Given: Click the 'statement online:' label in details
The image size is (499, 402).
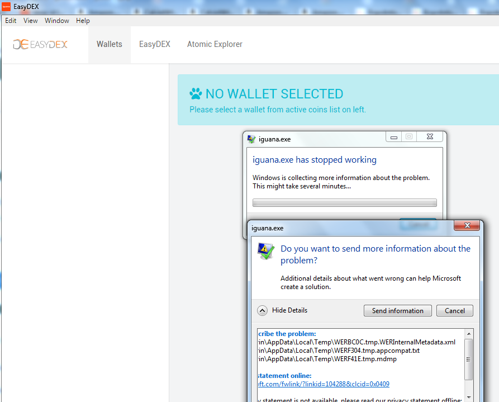Looking at the screenshot, I should [x=285, y=376].
